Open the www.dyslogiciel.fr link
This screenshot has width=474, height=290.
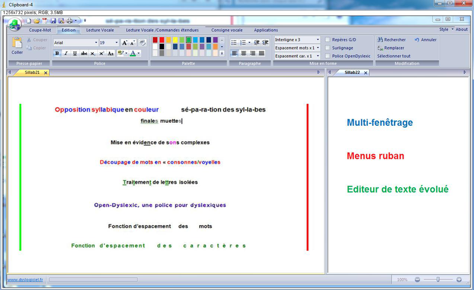[23, 279]
